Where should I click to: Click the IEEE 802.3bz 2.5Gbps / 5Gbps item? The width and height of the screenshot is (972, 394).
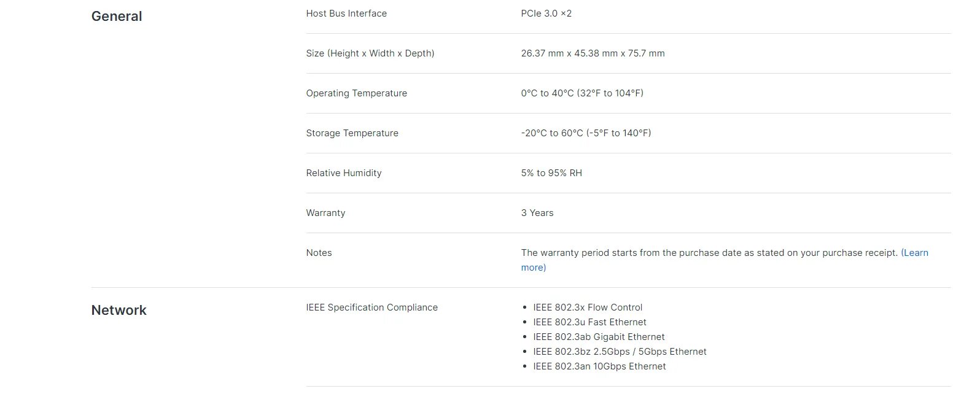coord(620,352)
